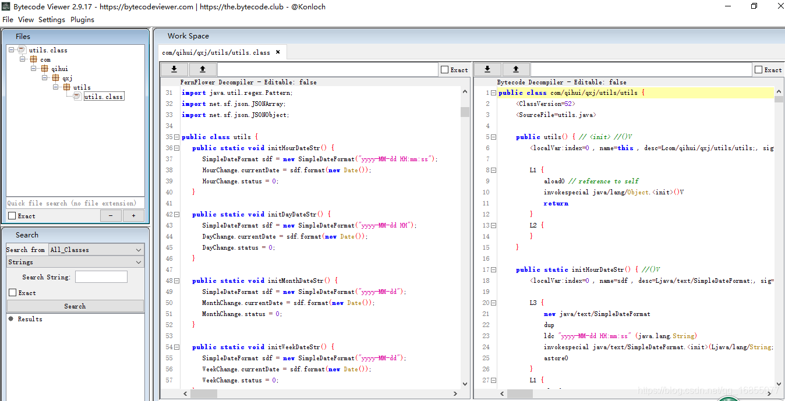Image resolution: width=785 pixels, height=401 pixels.
Task: Fold bytecode L1 block at line 8
Action: pyautogui.click(x=493, y=171)
